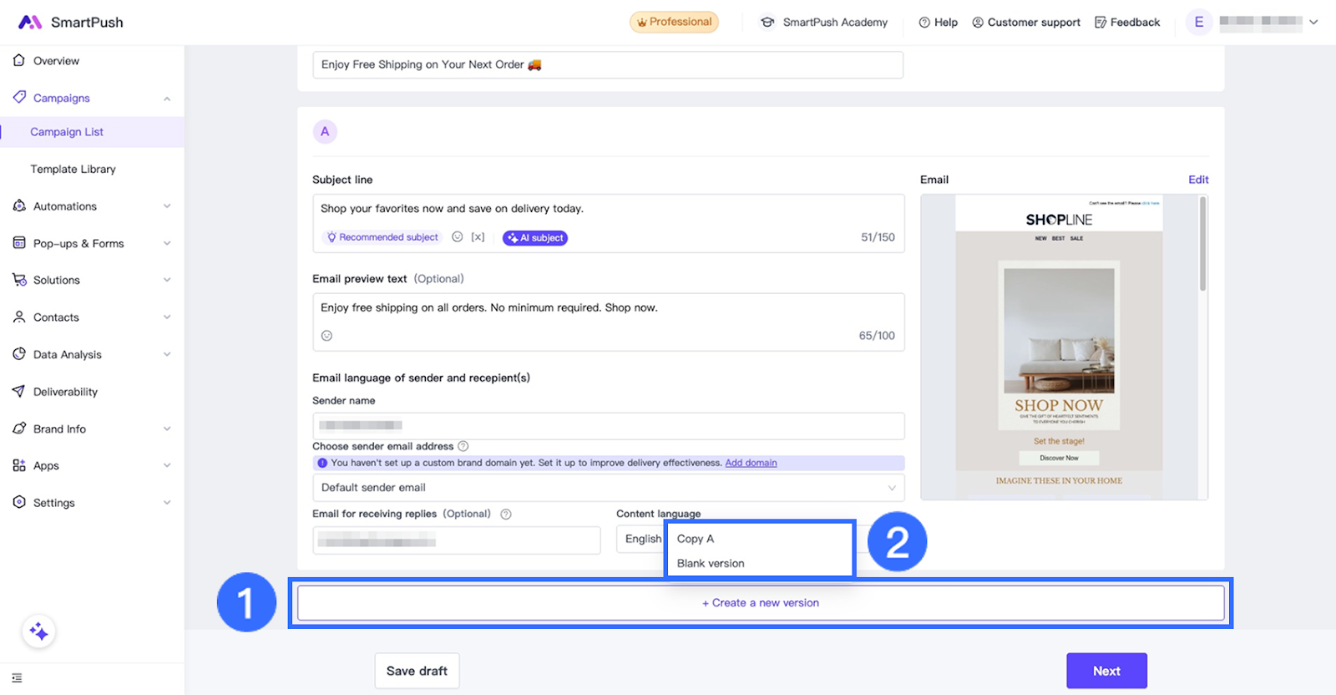Click the emoji icon in preview text

coord(326,336)
